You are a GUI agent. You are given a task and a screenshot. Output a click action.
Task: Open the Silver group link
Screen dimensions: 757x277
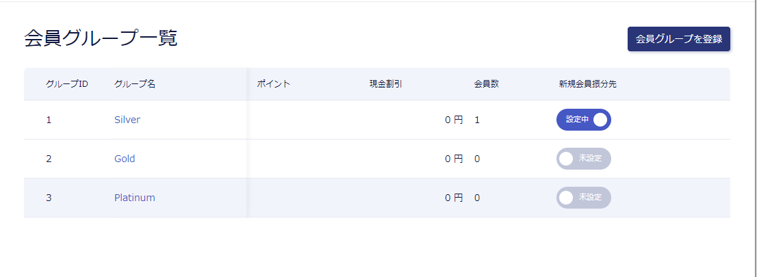point(127,120)
